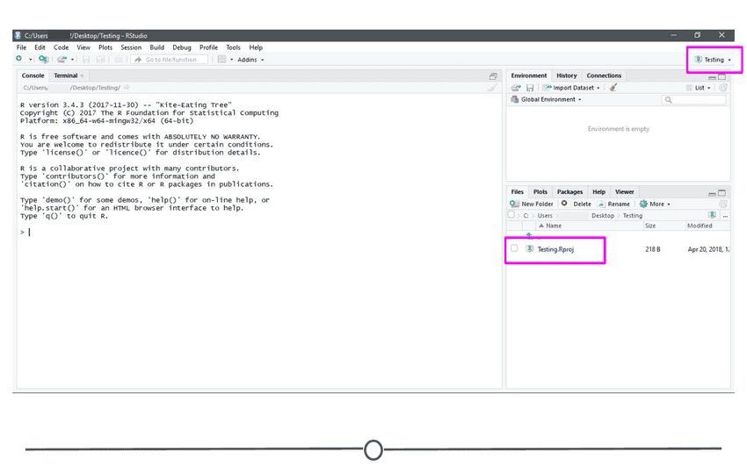Expand the recent files dropdown arrow
The width and height of the screenshot is (747, 467).
(x=72, y=60)
